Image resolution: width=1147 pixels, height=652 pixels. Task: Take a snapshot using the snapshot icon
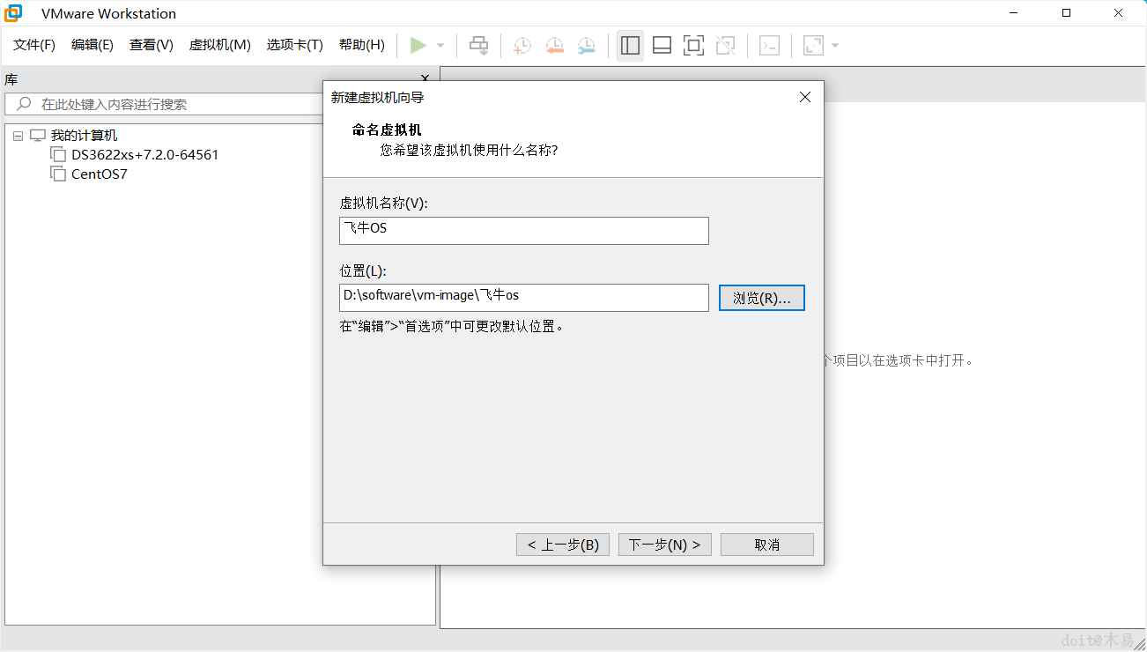tap(522, 45)
